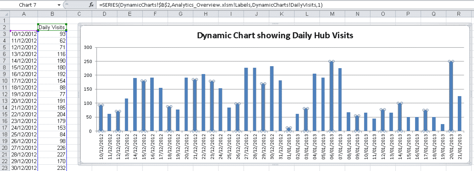Select the column R header
The height and width of the screenshot is (171, 474).
pos(459,14)
